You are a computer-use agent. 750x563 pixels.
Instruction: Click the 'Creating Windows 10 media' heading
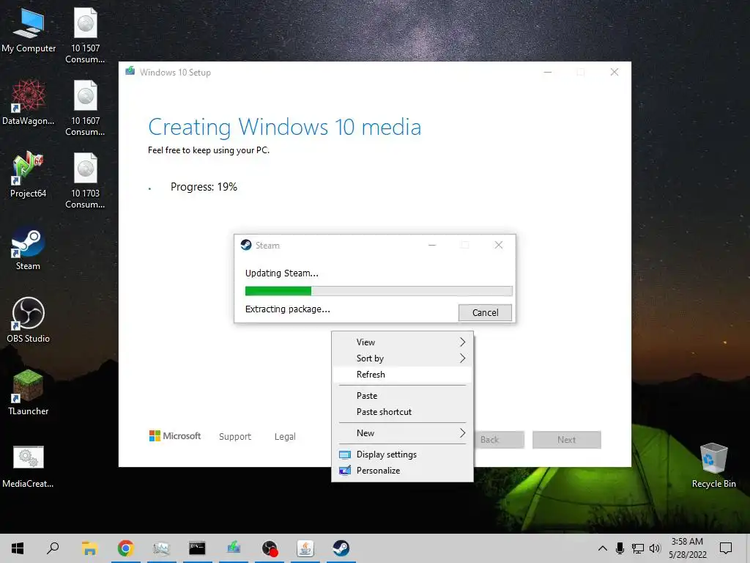[285, 127]
